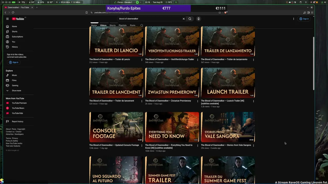Screen dimensions: 328x184
Task: Open How YouTube works link
Action: coord(14,143)
